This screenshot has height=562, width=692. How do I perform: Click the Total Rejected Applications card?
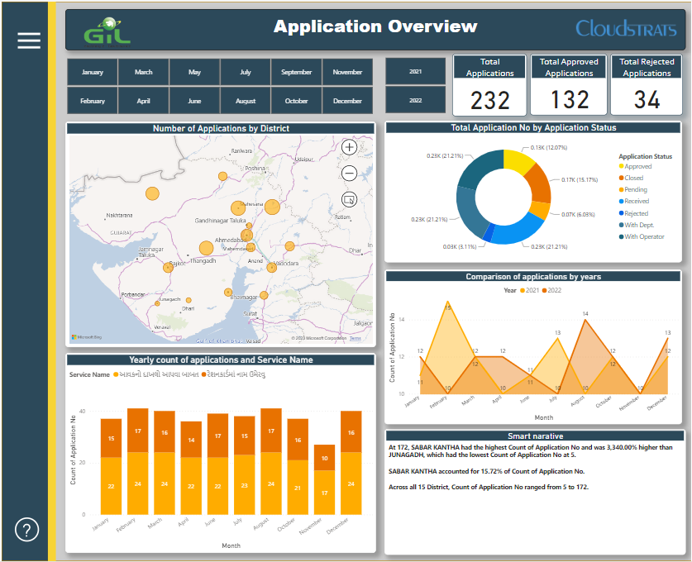[647, 86]
